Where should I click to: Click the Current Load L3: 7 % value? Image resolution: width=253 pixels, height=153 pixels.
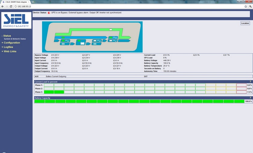226,55
